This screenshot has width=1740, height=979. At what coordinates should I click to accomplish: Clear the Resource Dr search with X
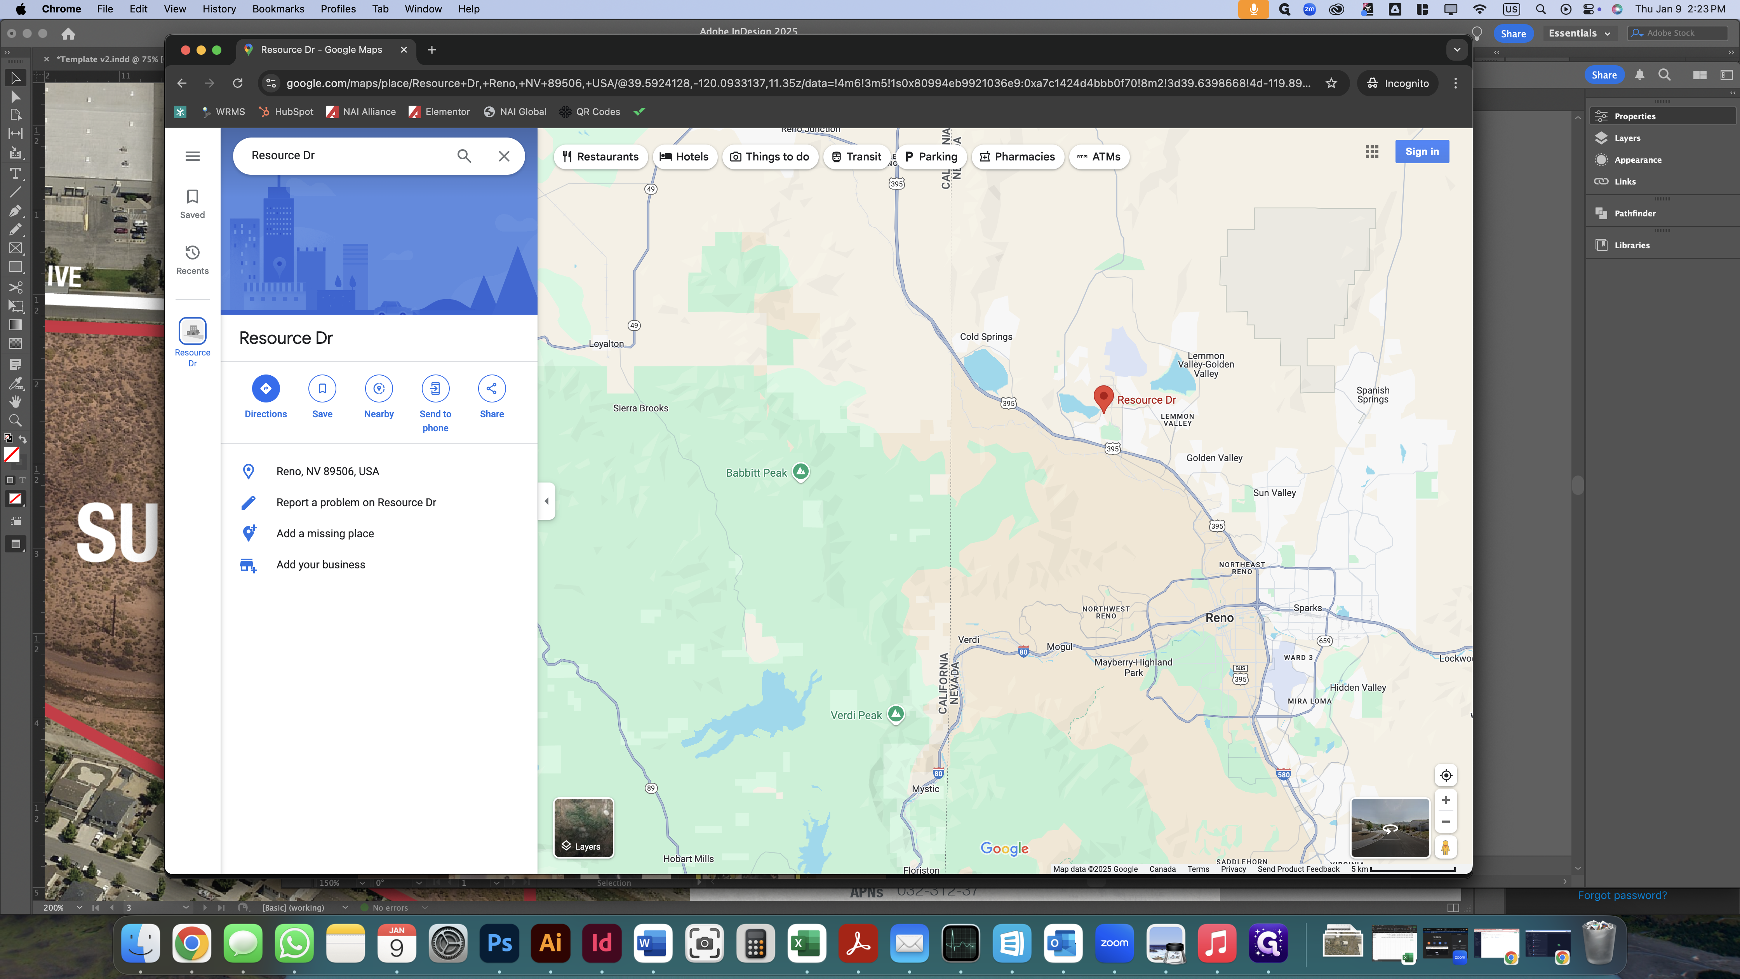pos(504,156)
